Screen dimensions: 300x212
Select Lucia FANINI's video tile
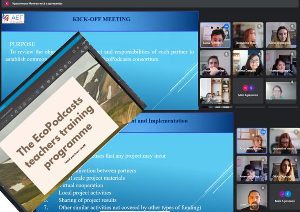215,35
